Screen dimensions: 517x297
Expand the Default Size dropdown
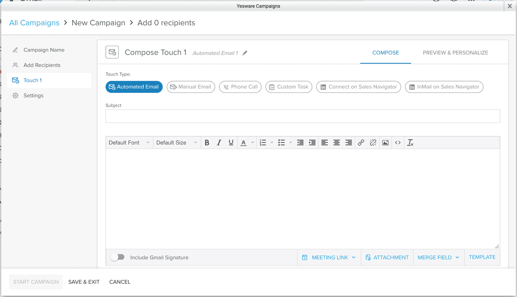[177, 143]
